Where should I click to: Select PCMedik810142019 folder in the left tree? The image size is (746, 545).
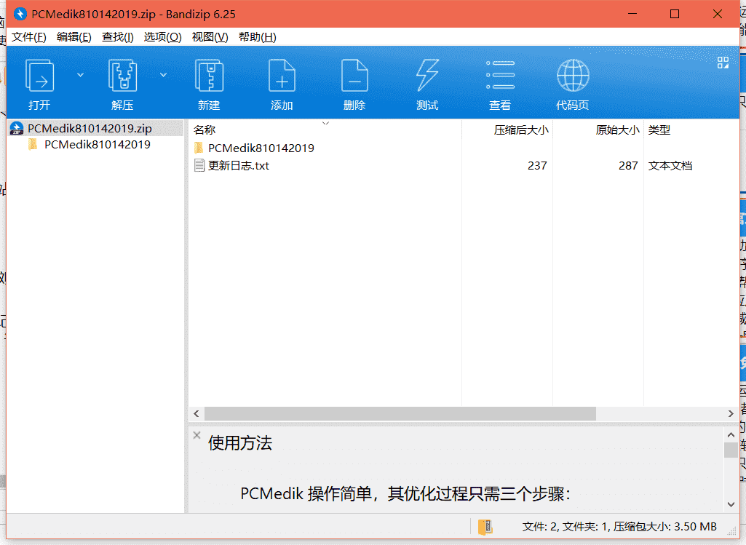(x=97, y=145)
